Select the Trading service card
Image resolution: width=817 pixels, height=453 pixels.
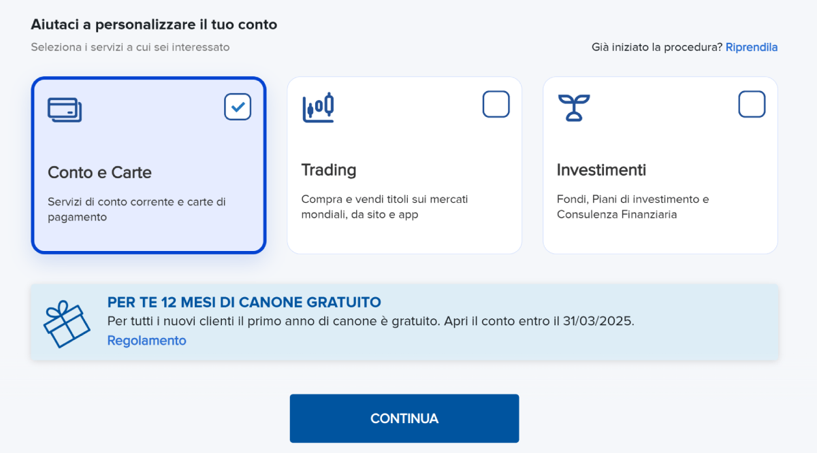pyautogui.click(x=404, y=165)
